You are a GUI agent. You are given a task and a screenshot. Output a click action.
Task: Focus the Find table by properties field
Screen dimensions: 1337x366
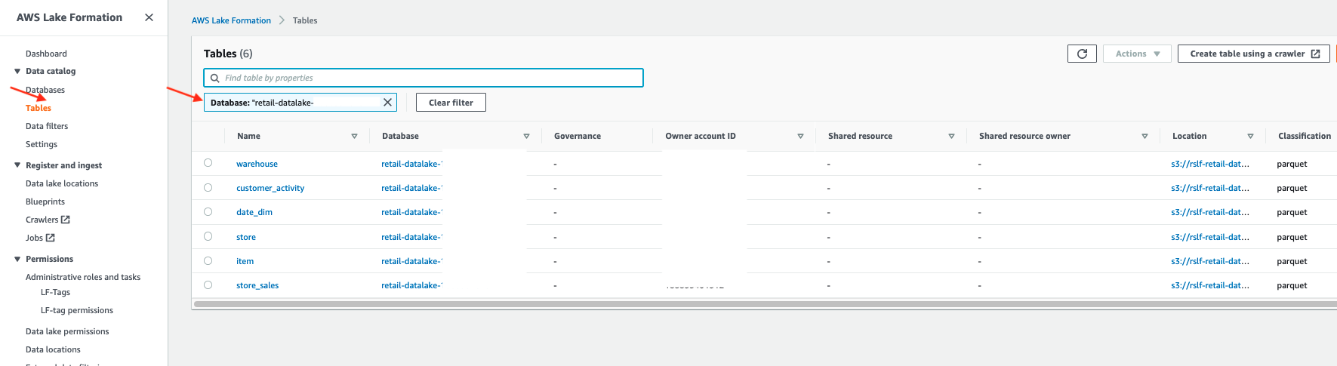tap(424, 78)
